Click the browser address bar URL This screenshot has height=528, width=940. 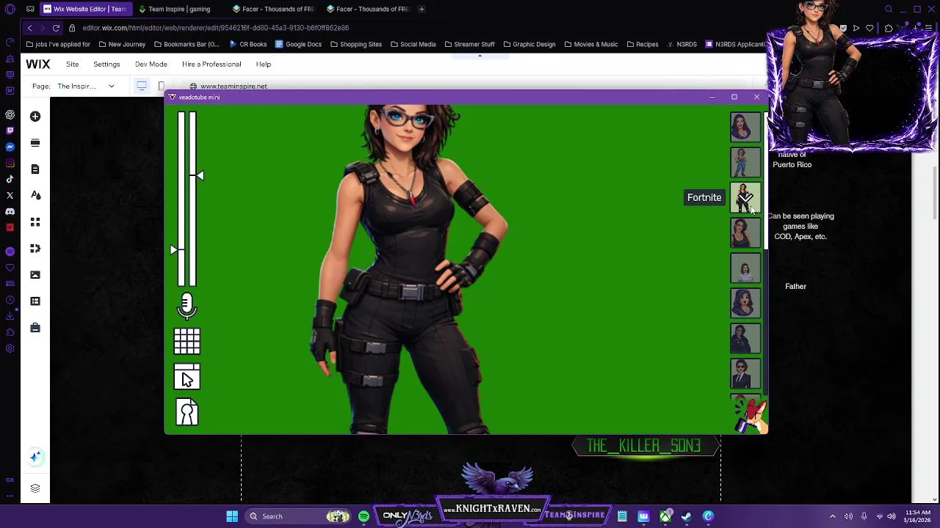215,28
